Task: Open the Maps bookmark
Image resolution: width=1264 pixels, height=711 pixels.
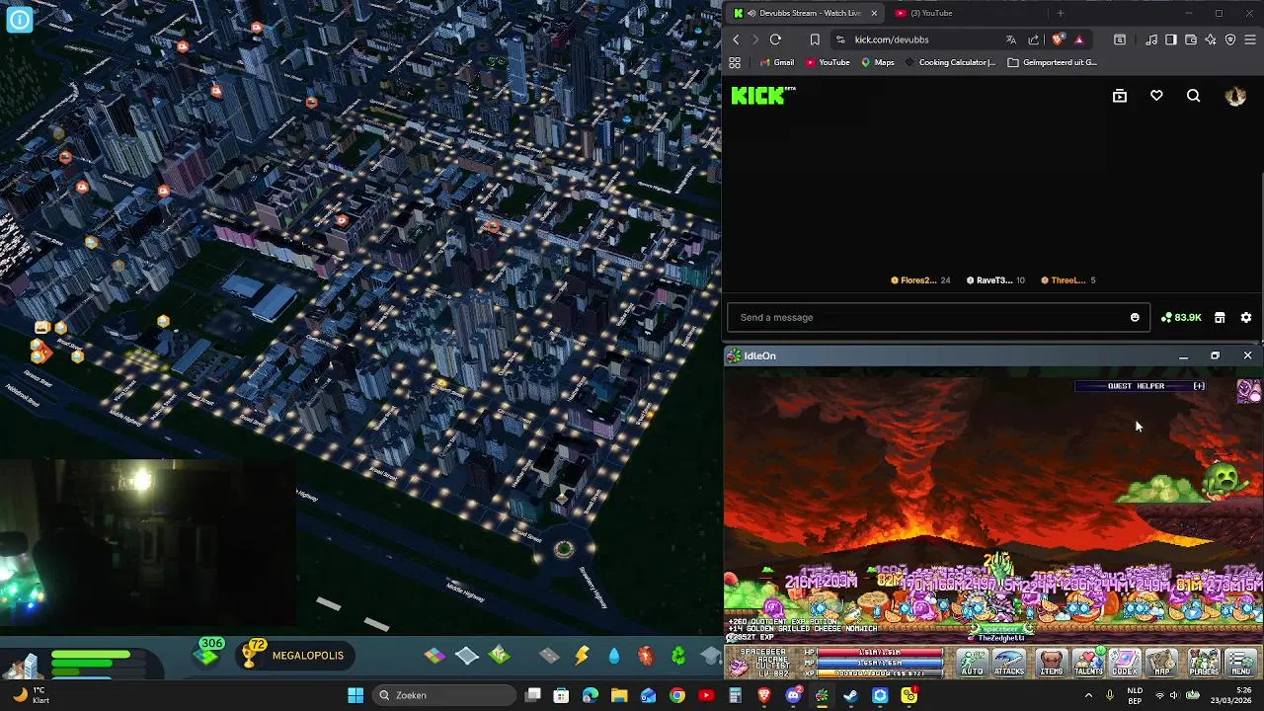Action: click(877, 62)
